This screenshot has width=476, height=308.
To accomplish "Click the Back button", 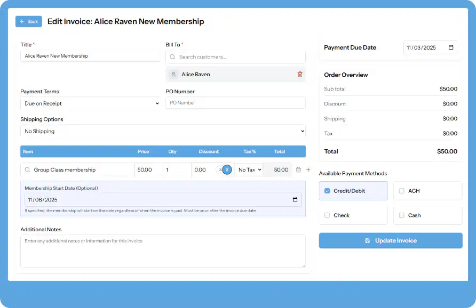I will [x=28, y=21].
